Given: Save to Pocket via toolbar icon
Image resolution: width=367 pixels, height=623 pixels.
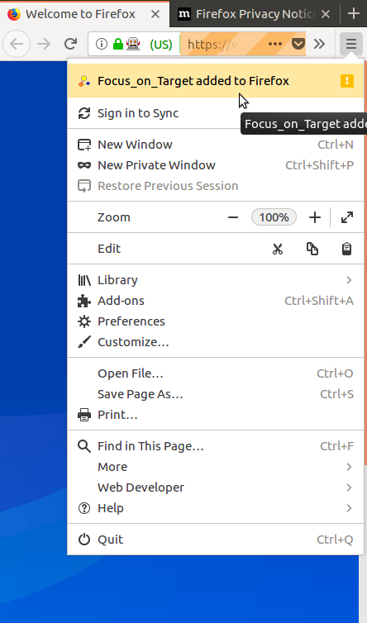Looking at the screenshot, I should point(298,43).
